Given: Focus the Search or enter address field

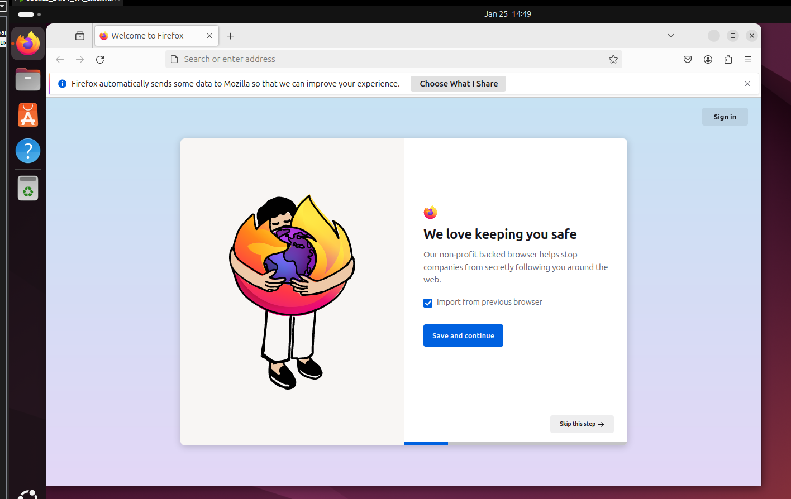Looking at the screenshot, I should click(391, 59).
